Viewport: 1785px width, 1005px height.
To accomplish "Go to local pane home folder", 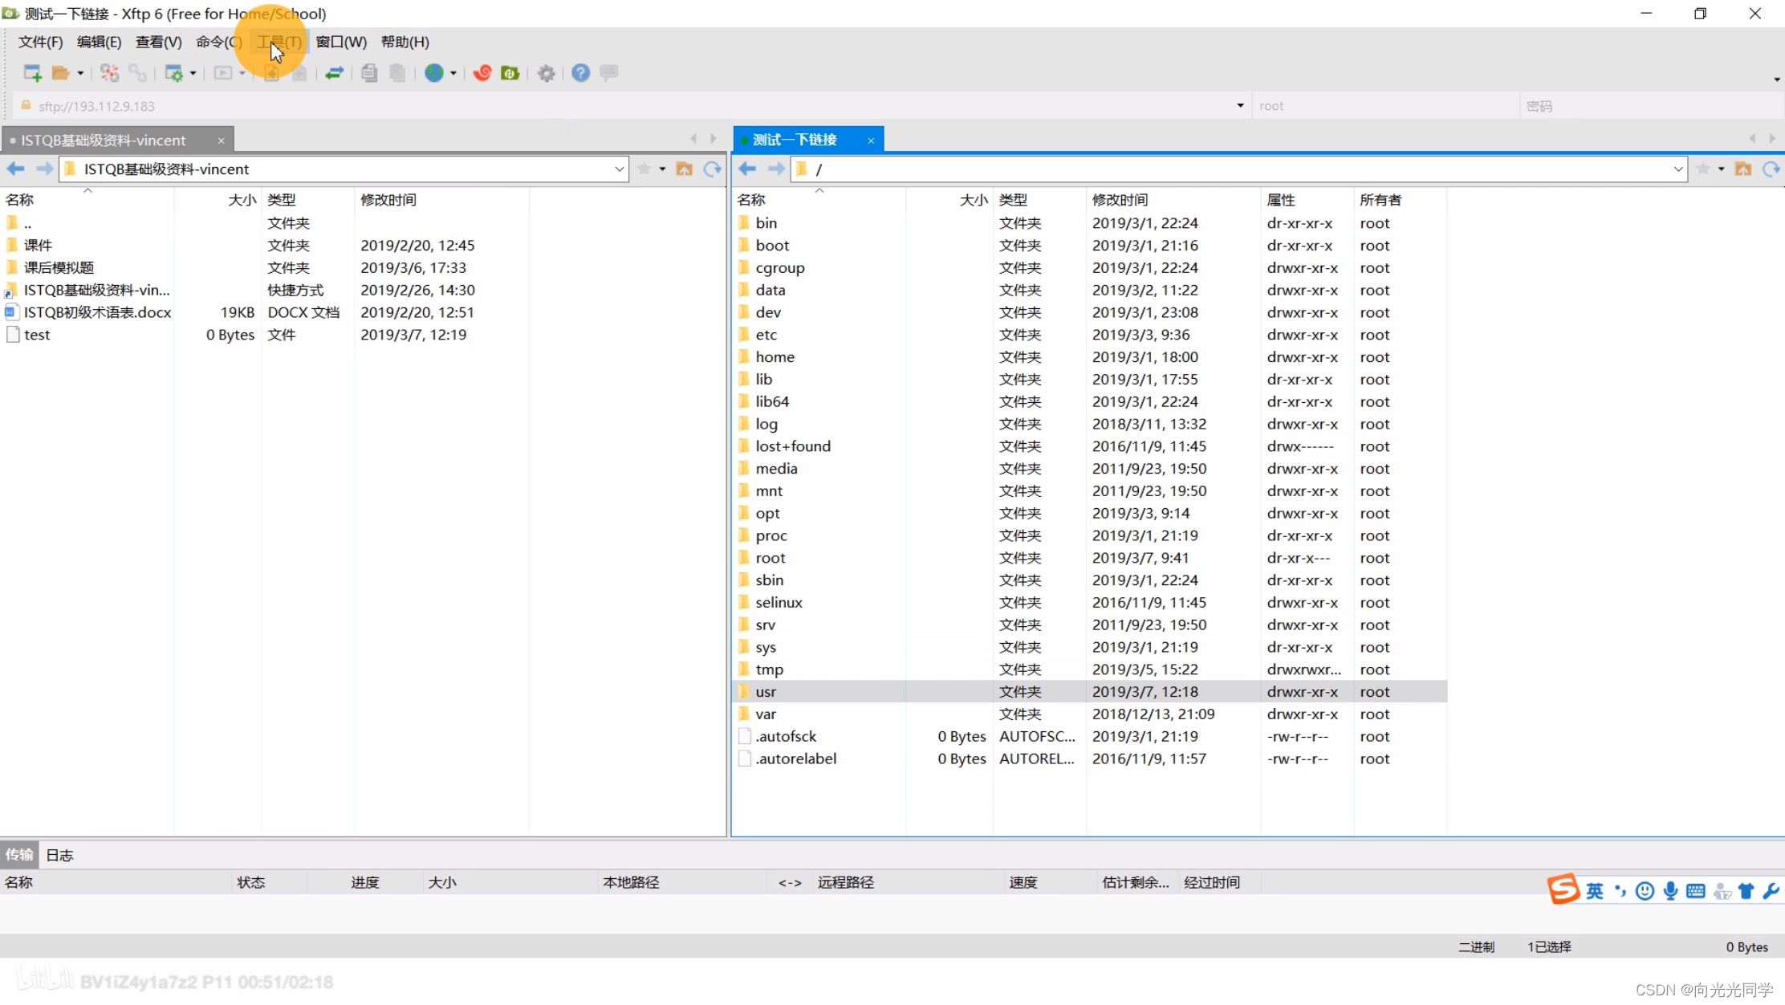I will click(684, 169).
